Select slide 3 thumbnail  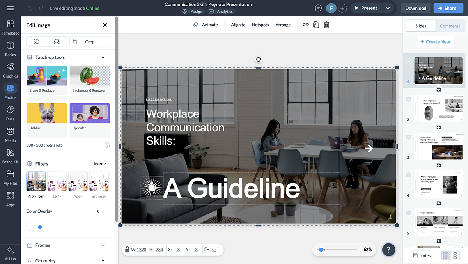pyautogui.click(x=438, y=147)
